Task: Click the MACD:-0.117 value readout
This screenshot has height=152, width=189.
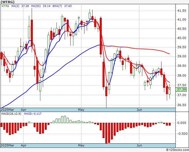Action: pos(33,114)
